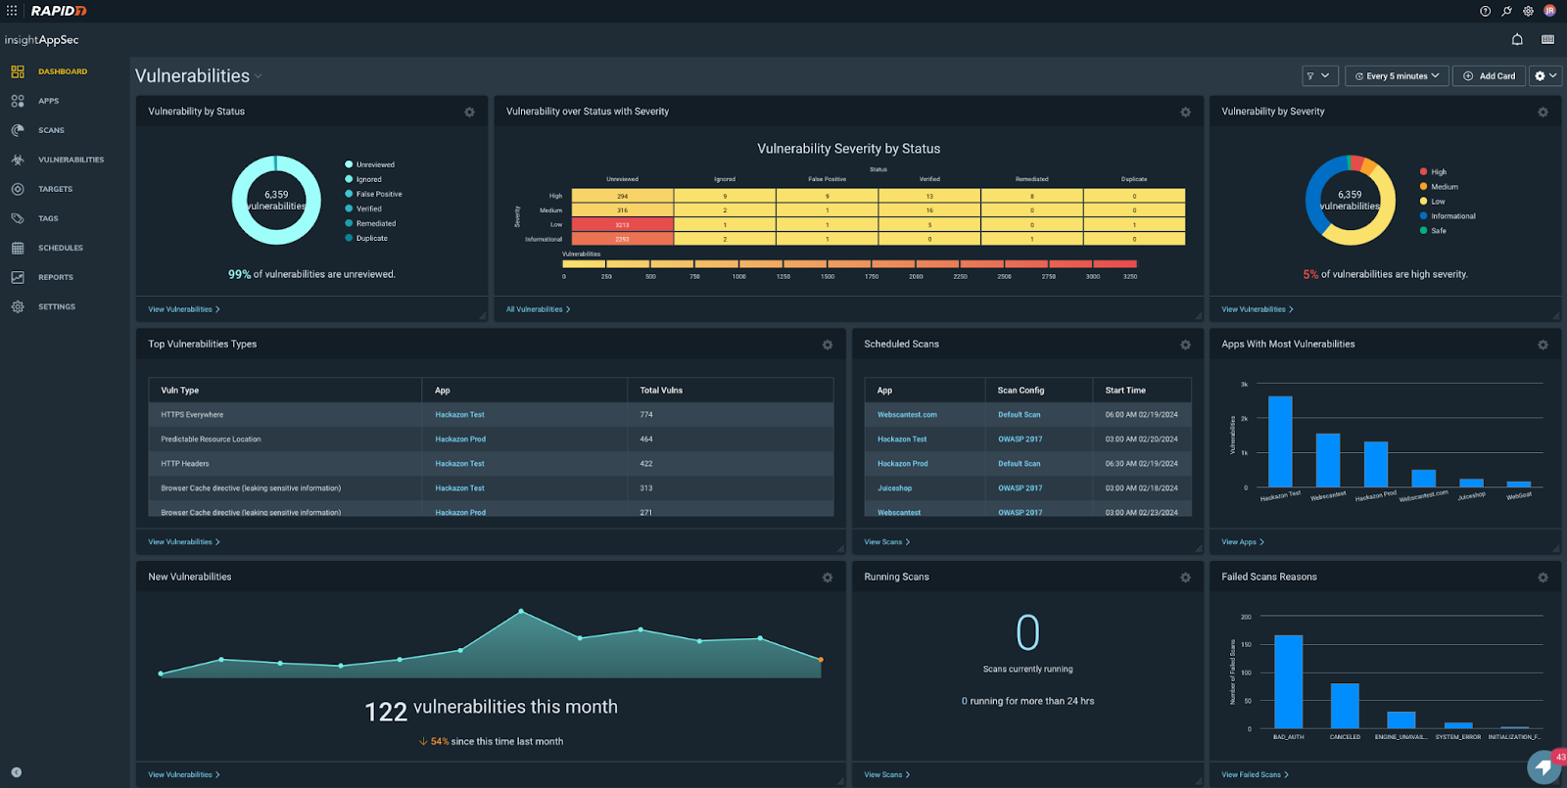Click the help question mark icon
Image resolution: width=1567 pixels, height=788 pixels.
click(1485, 11)
